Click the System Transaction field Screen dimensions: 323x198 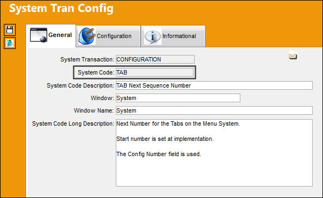[x=155, y=59]
